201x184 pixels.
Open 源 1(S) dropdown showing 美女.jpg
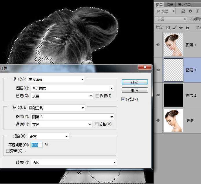[x=56, y=80]
